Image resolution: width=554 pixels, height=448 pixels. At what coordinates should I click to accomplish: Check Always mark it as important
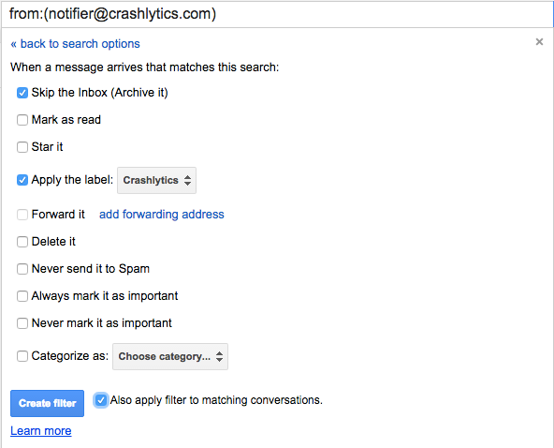22,296
